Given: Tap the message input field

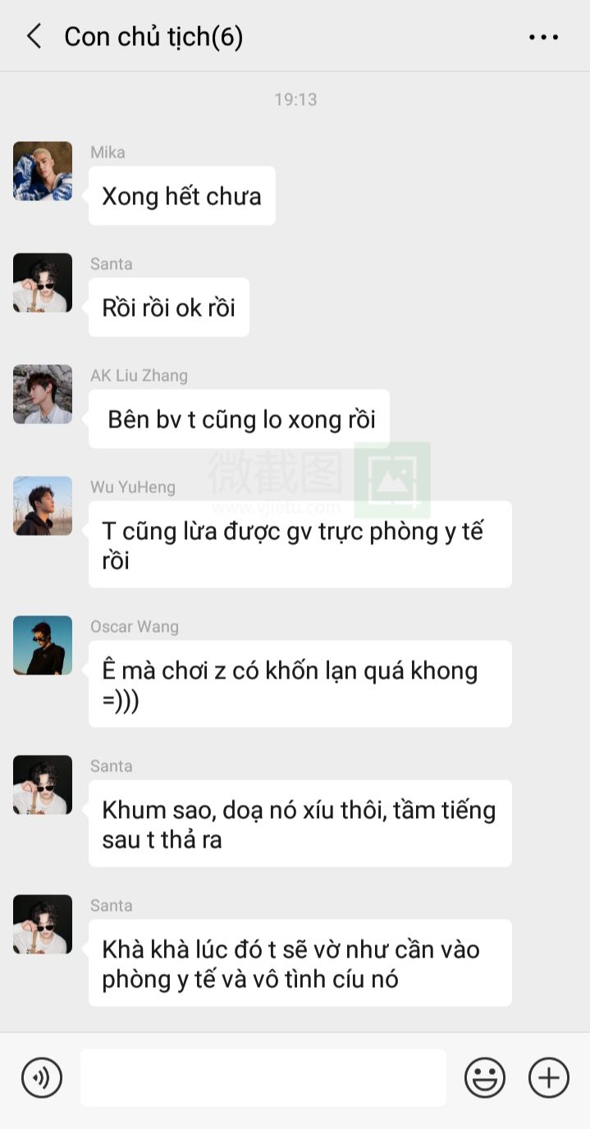Looking at the screenshot, I should click(263, 1077).
